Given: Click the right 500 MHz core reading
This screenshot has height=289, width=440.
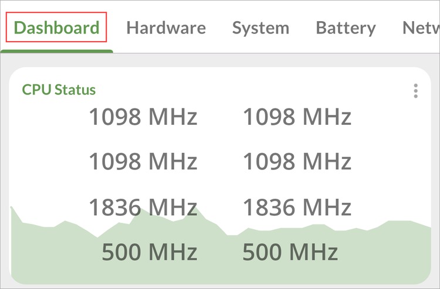Looking at the screenshot, I should click(x=290, y=251).
